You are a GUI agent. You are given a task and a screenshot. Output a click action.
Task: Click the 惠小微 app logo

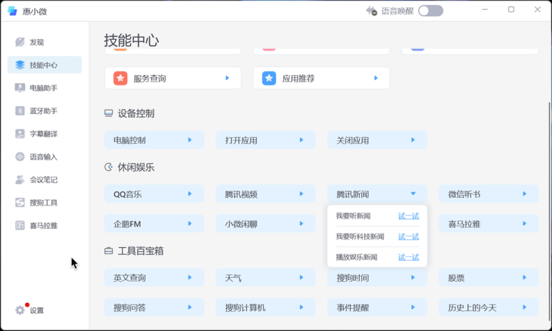[12, 11]
